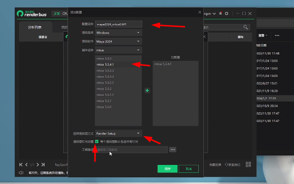Viewport: 294px width, 184px height.
Task: Select mtoa 5.3.4.1 in left version list
Action: [x=118, y=65]
